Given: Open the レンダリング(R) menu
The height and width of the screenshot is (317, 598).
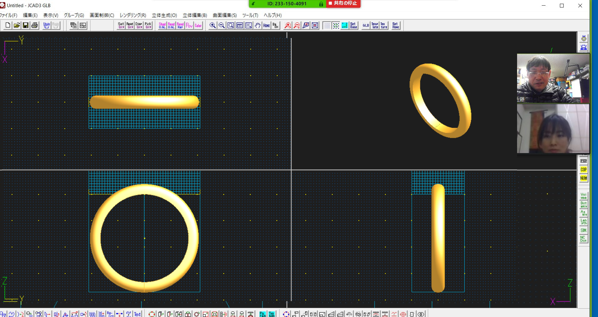Looking at the screenshot, I should click(133, 15).
